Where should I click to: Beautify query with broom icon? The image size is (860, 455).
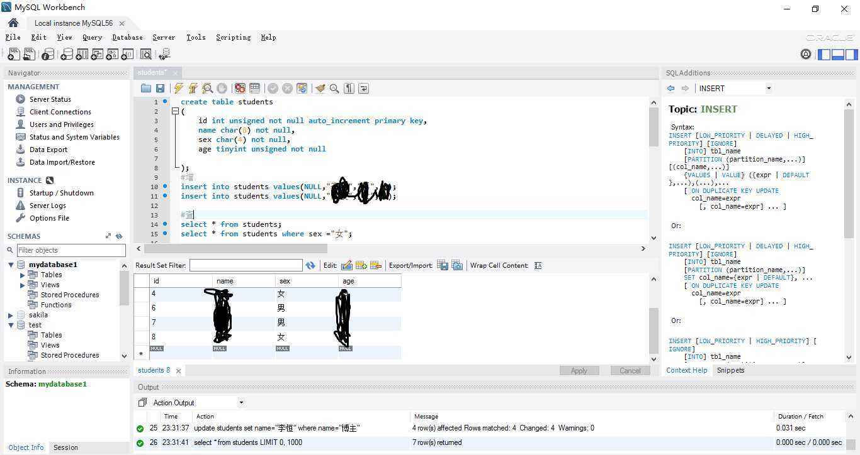click(x=320, y=89)
